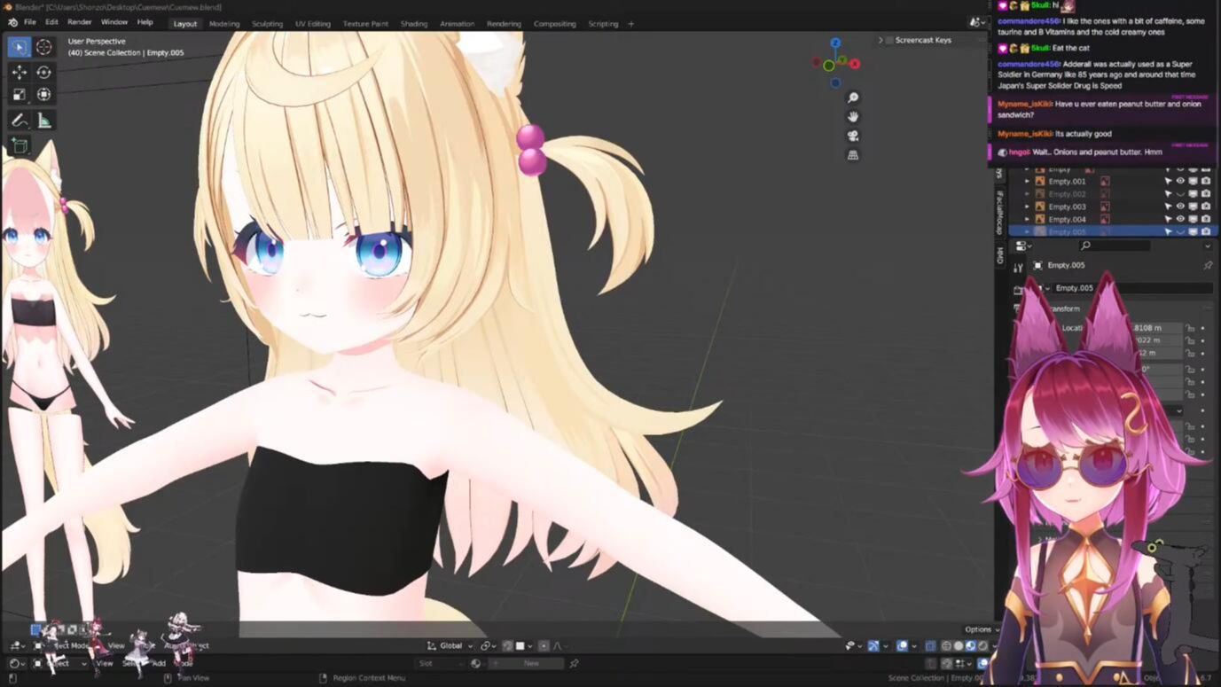Open the Tool properties tab icon
Viewport: 1221px width, 687px height.
point(1018,268)
